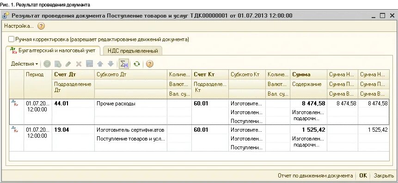Click the document icon in title bar
Screen dimensions: 398x183
point(6,16)
